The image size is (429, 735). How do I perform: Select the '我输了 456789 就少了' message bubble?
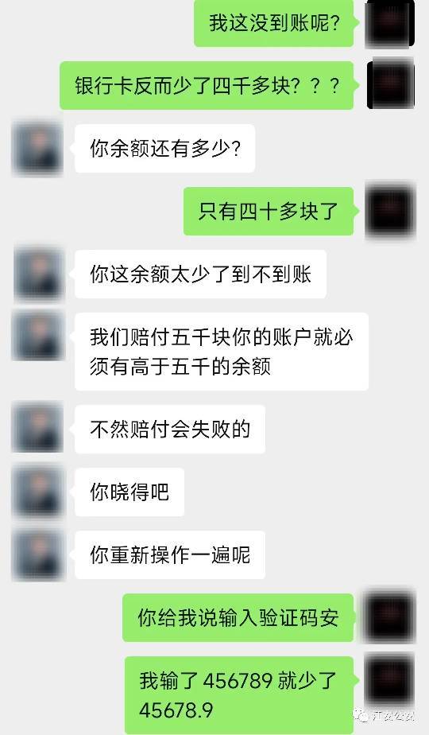[x=239, y=694]
